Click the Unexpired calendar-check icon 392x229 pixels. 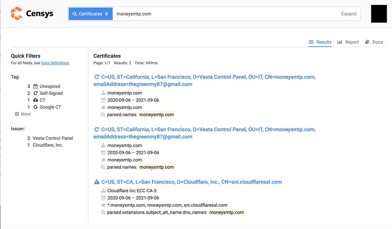[x=36, y=86]
